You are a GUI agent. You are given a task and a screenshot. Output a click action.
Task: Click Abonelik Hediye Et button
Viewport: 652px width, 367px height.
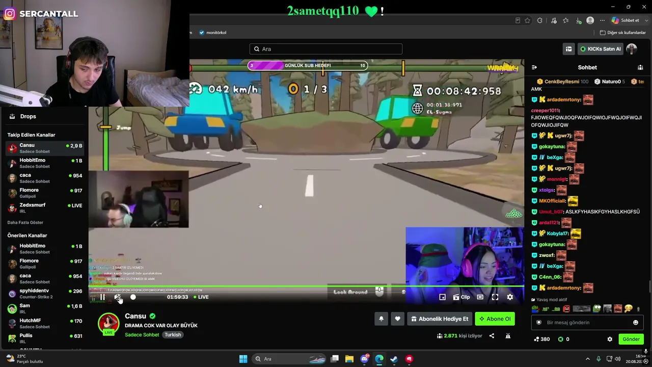(x=439, y=319)
